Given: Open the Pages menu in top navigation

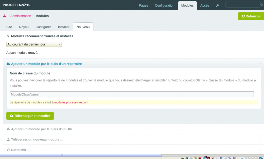Looking at the screenshot, I should [143, 6].
